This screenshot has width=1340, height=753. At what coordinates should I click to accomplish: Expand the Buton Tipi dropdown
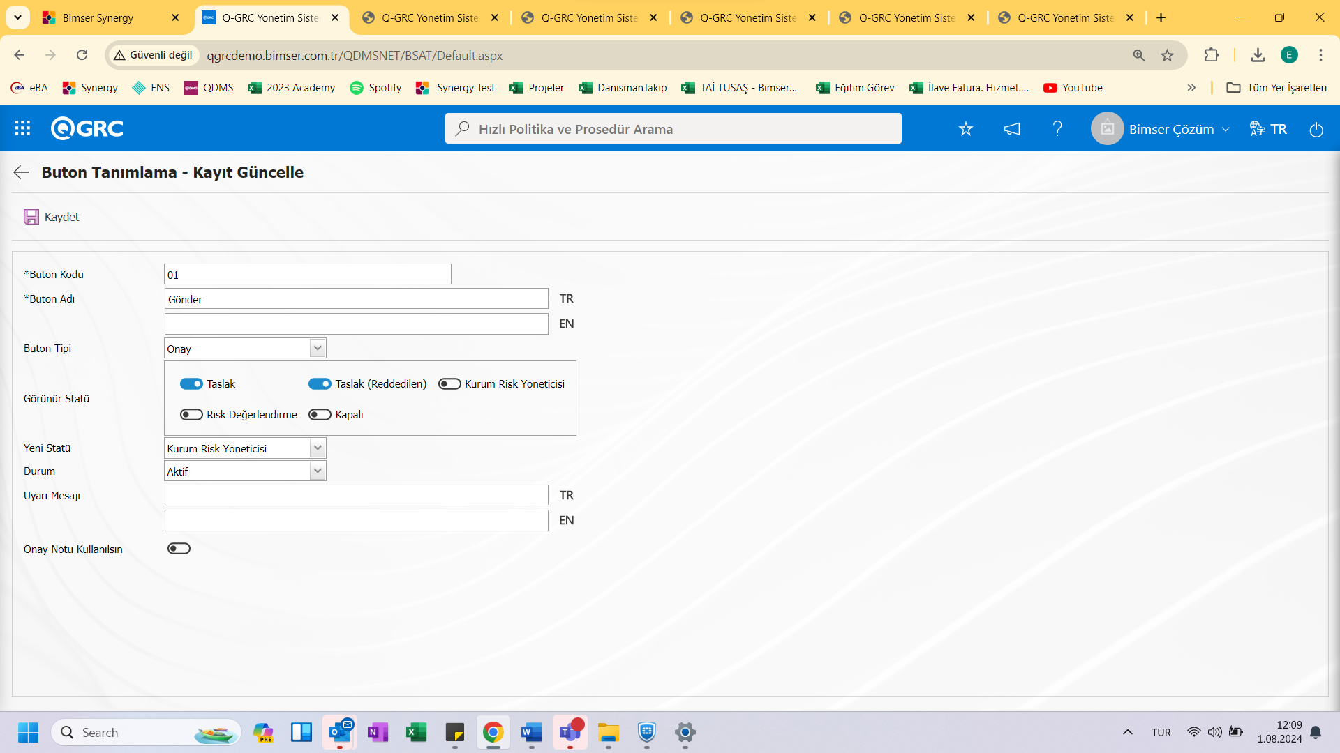[x=317, y=347]
